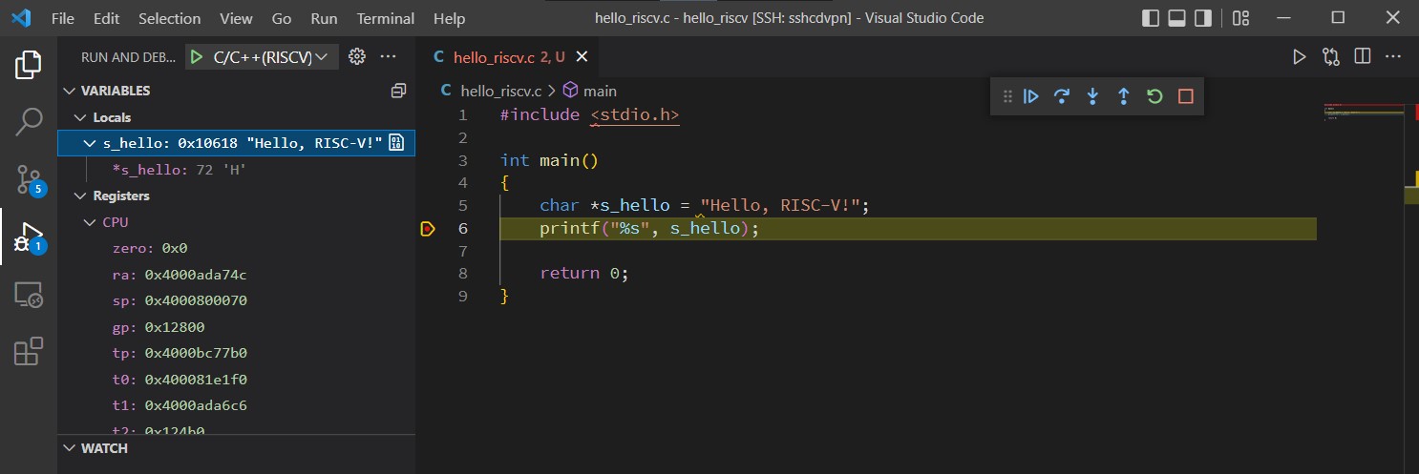Continue debugging from debug toolbar

pyautogui.click(x=1031, y=96)
